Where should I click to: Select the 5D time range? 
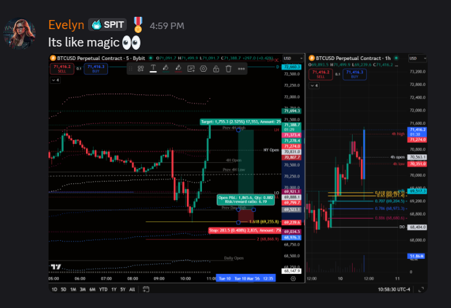tap(63, 289)
